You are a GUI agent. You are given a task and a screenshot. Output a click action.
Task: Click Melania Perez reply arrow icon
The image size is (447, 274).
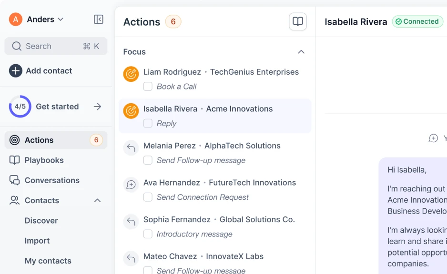(131, 147)
